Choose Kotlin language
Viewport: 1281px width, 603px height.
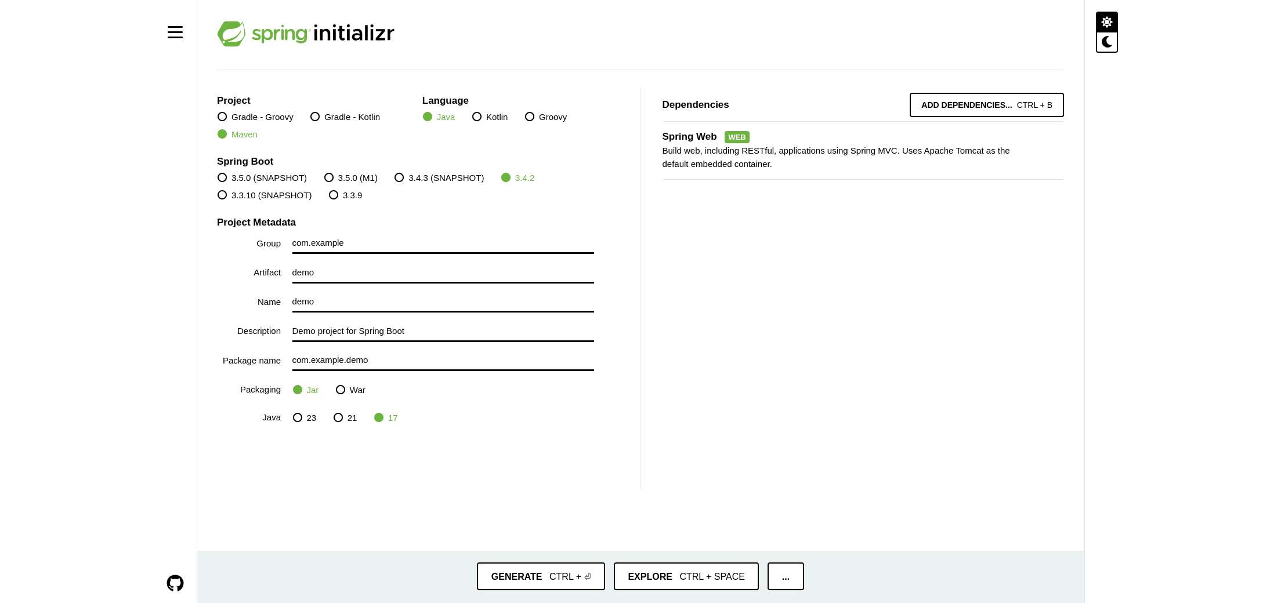point(490,117)
